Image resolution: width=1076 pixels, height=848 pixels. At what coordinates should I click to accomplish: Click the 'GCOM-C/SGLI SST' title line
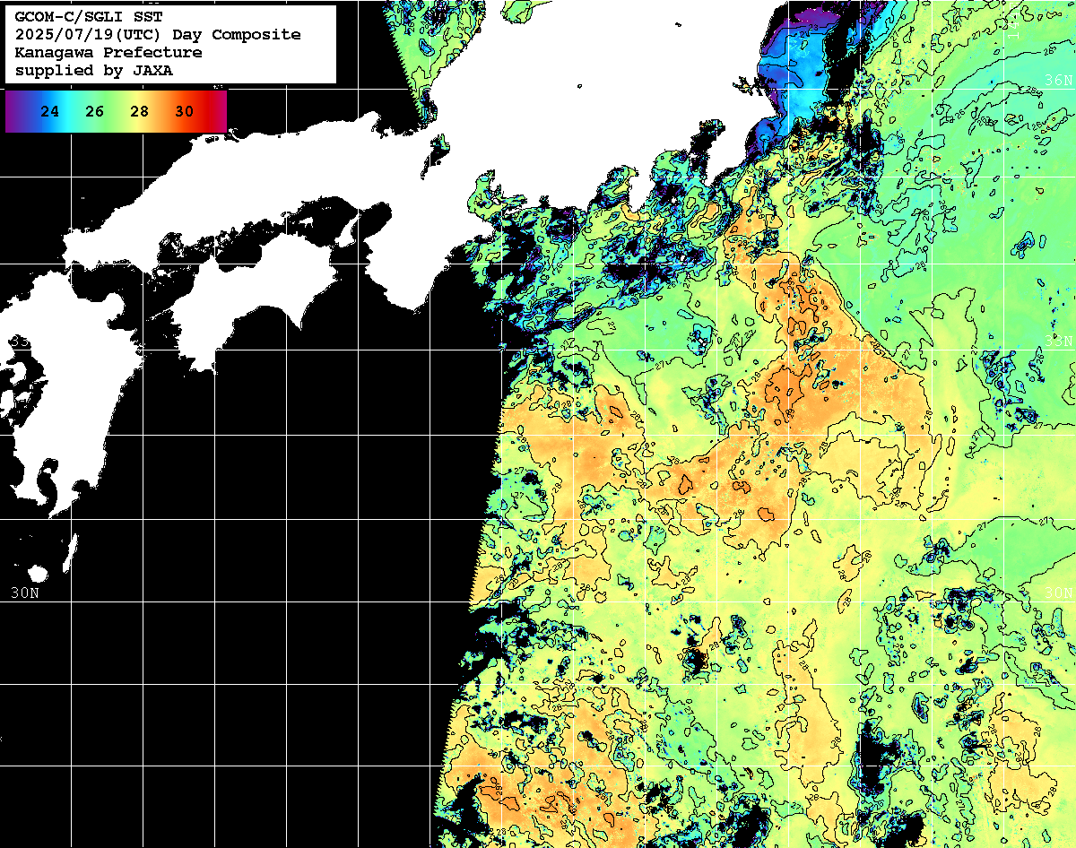point(88,17)
